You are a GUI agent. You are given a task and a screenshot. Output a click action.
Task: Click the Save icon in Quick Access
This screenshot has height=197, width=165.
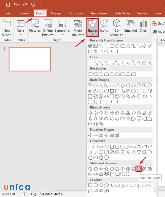[8, 5]
